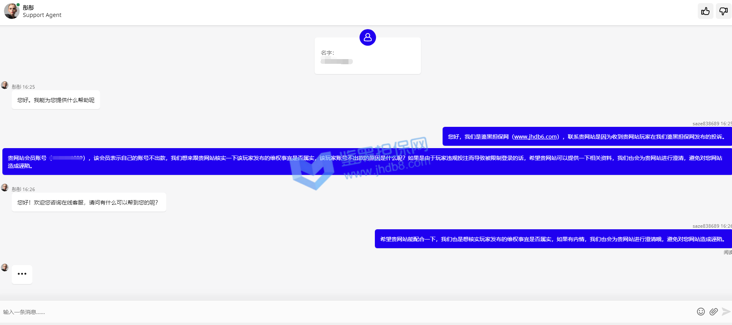The image size is (732, 325).
Task: Click agent avatar beside 16:26 message
Action: 5,188
